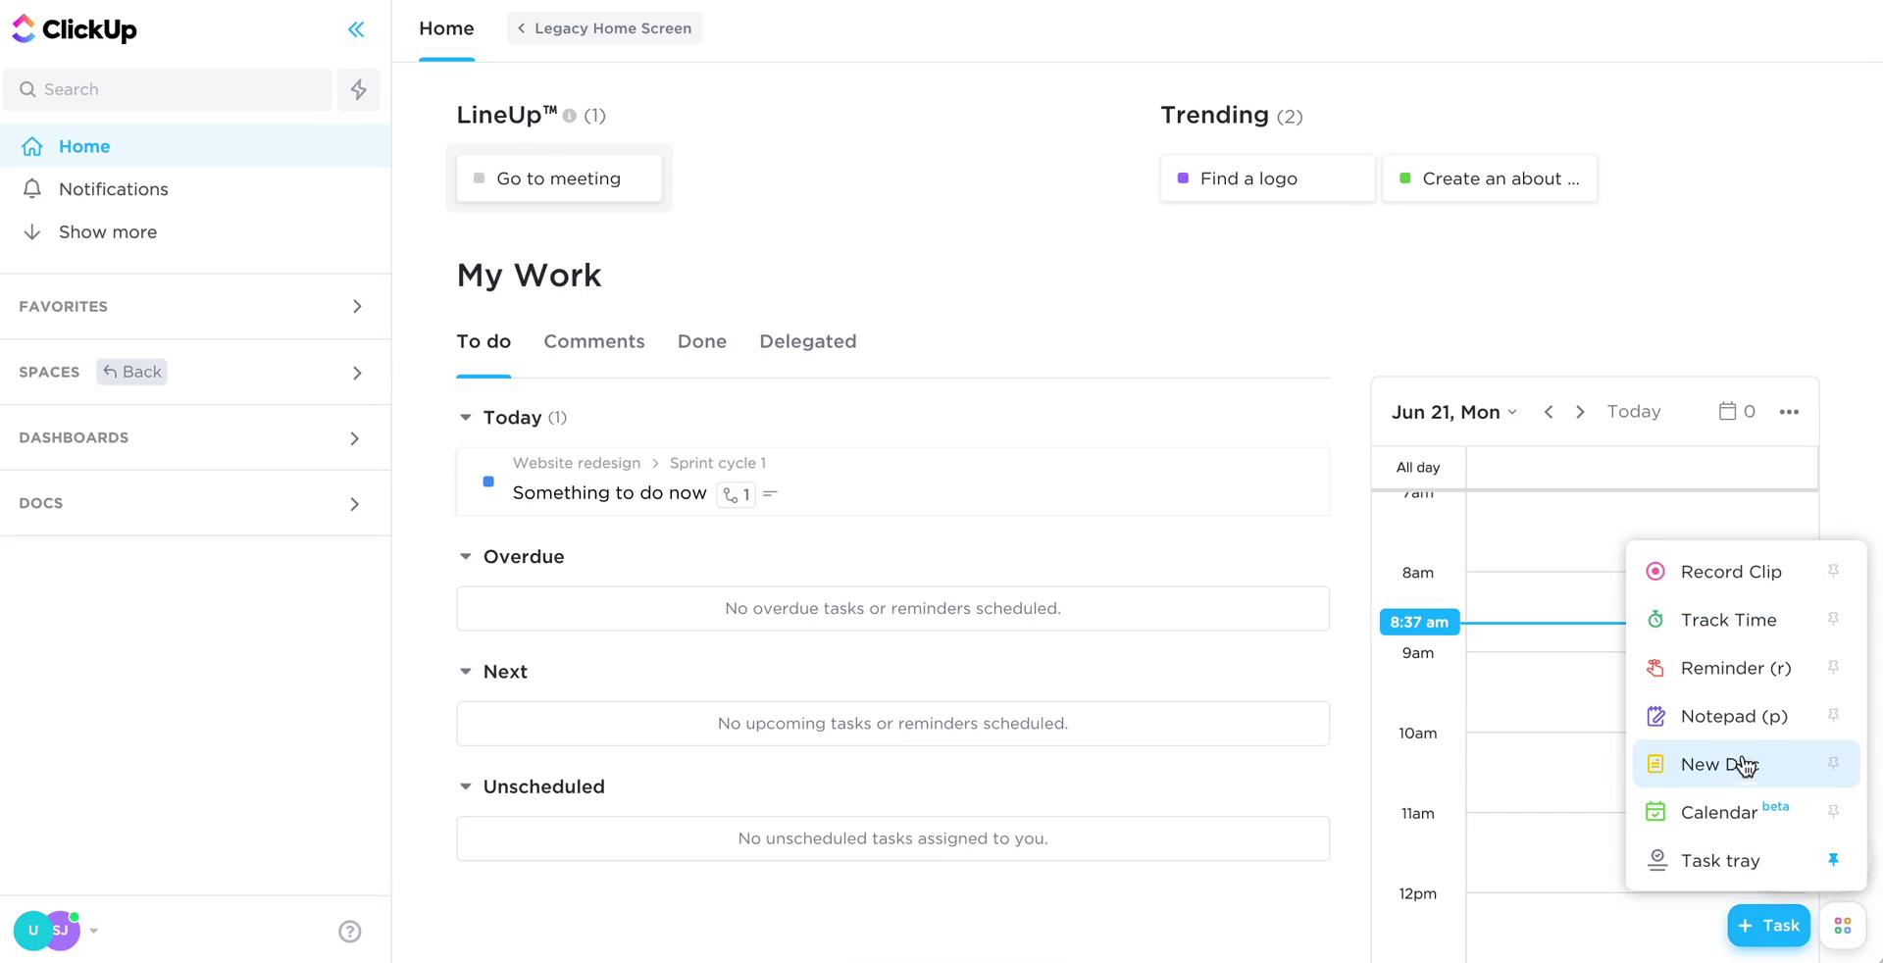Pin Calendar to the tray
This screenshot has height=963, width=1883.
pyautogui.click(x=1833, y=811)
